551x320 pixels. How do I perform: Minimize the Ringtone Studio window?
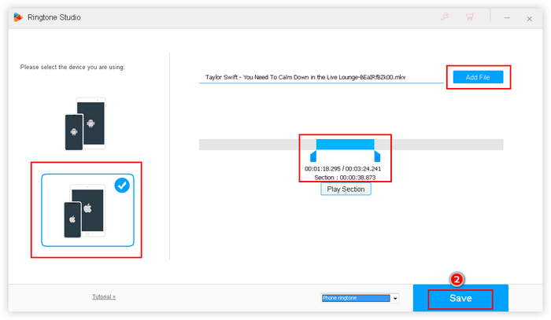507,17
